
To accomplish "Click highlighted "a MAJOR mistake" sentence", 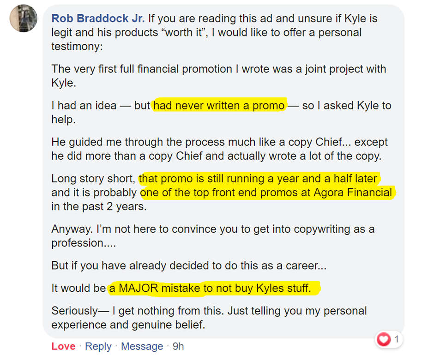I will 214,289.
